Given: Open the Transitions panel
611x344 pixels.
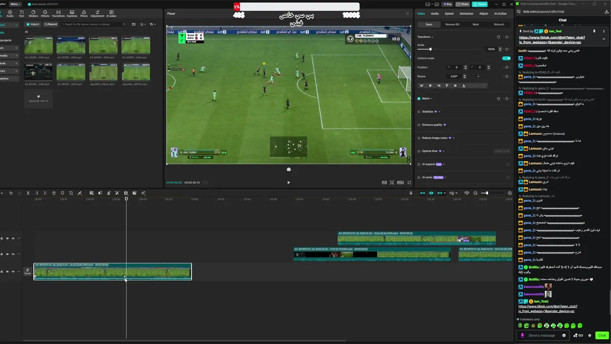Looking at the screenshot, I should pyautogui.click(x=58, y=13).
